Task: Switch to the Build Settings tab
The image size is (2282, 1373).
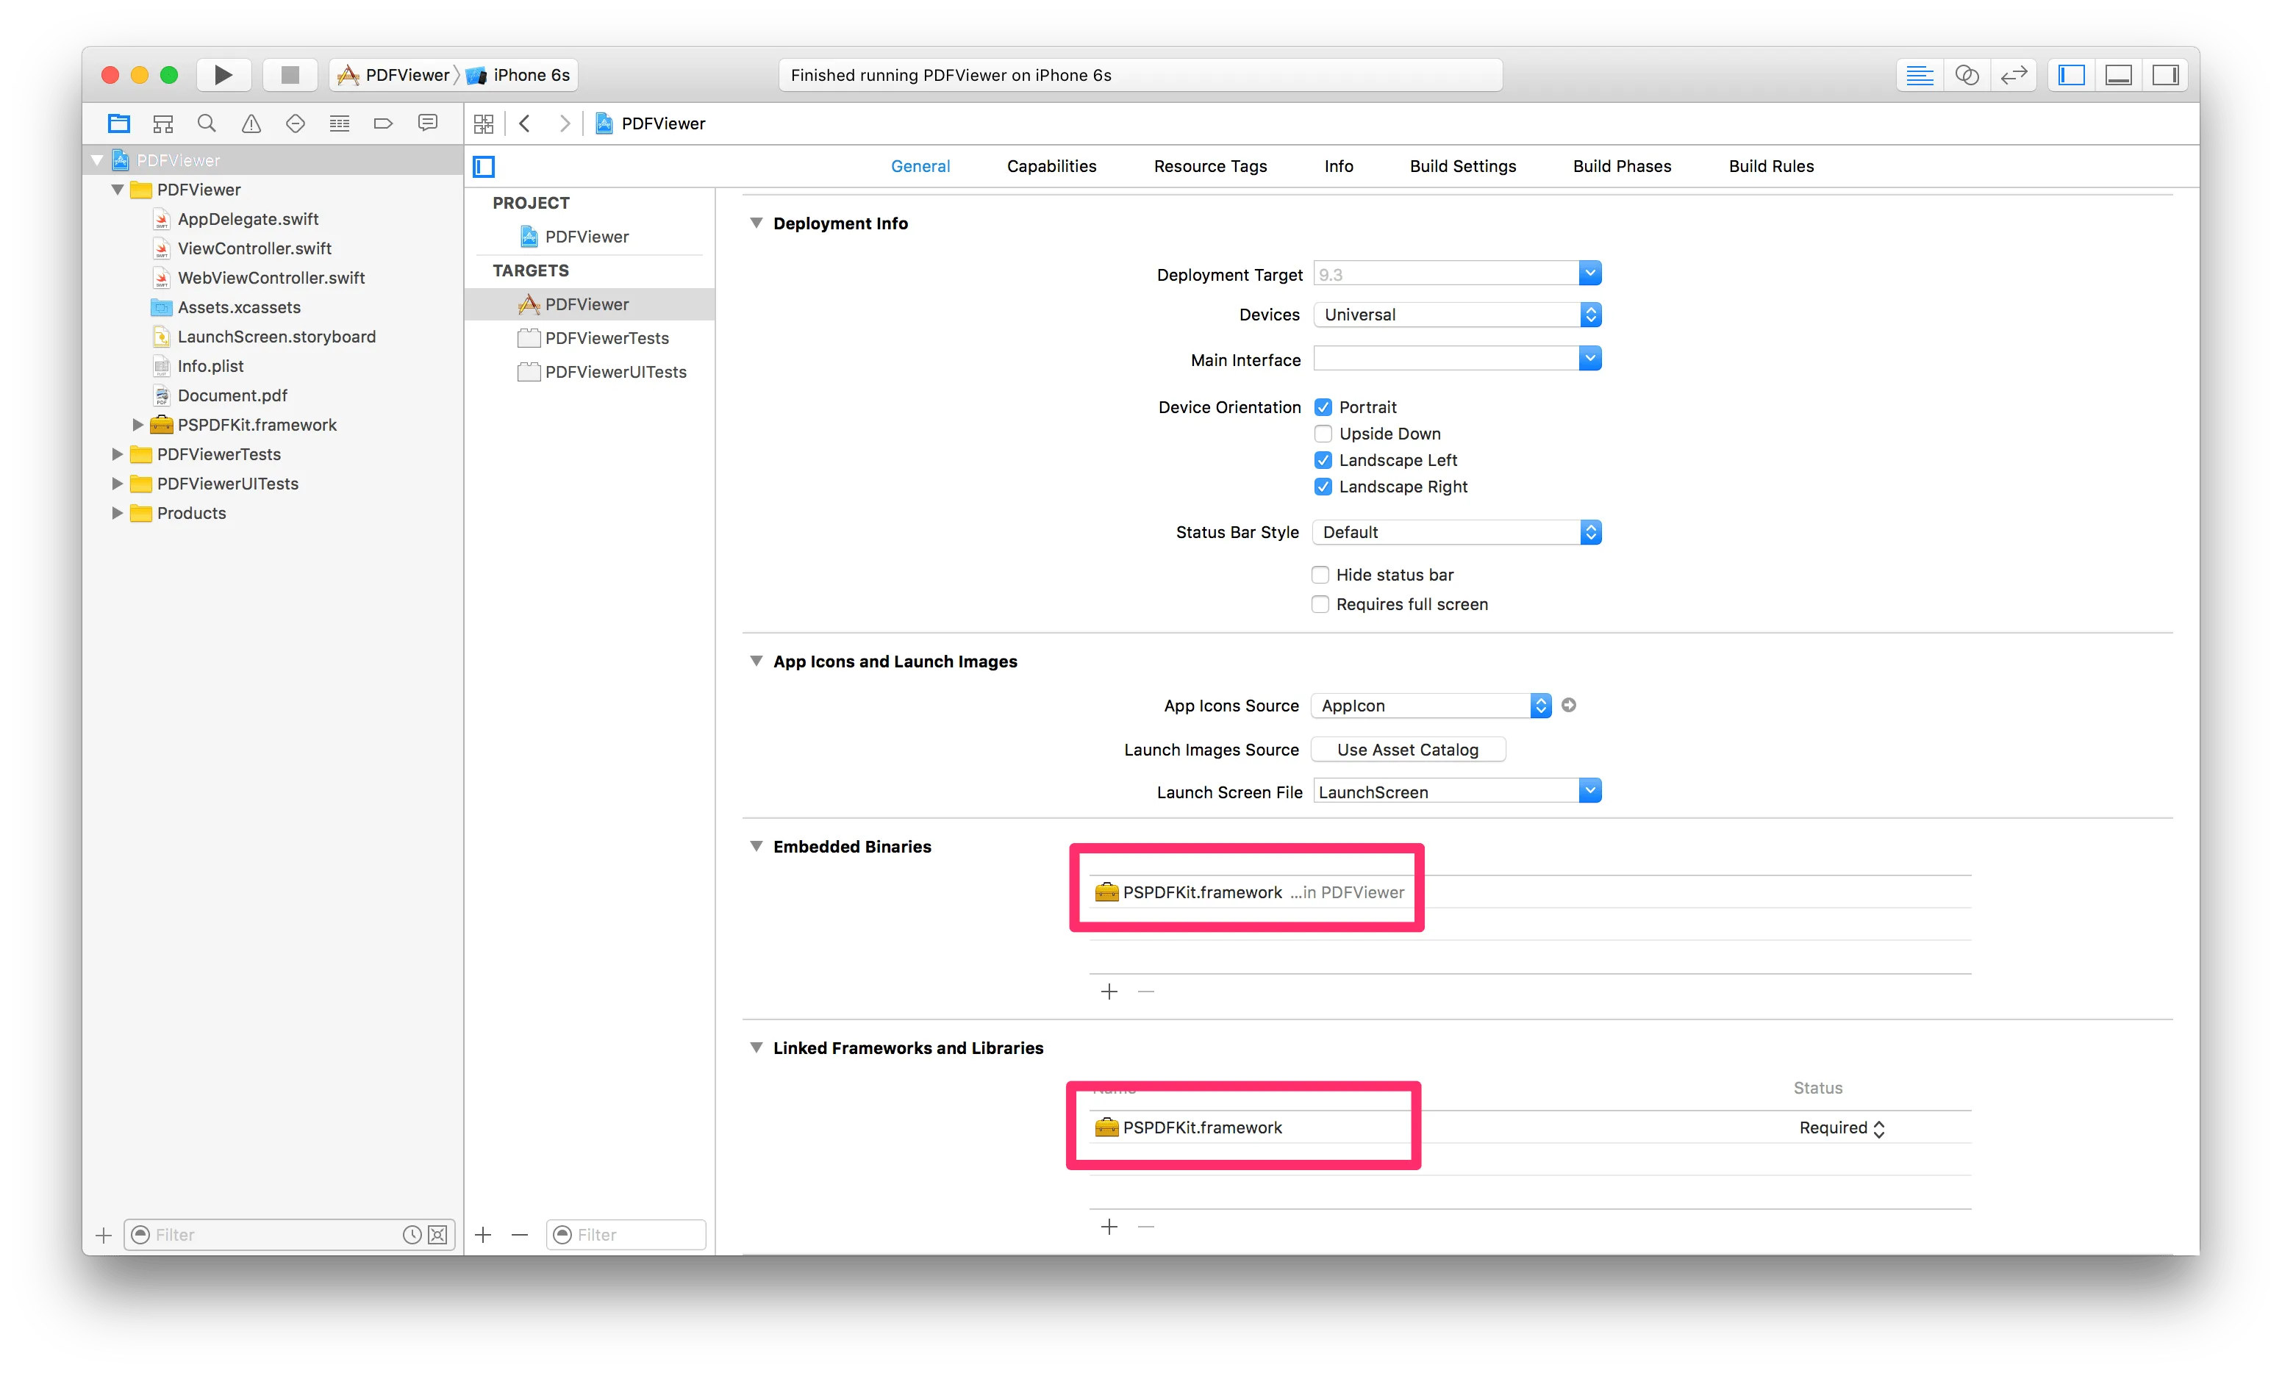Action: pos(1462,165)
